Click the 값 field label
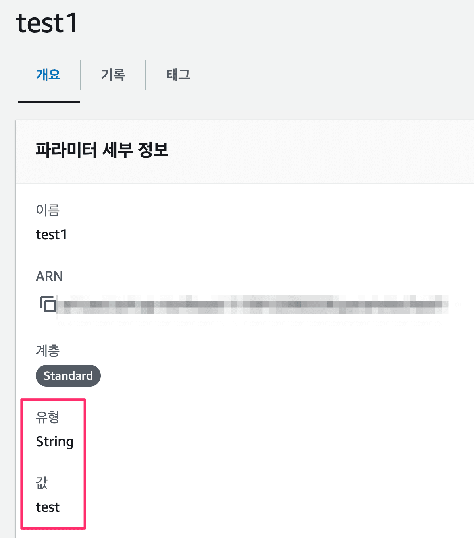Viewport: 474px width, 538px height. click(x=42, y=482)
